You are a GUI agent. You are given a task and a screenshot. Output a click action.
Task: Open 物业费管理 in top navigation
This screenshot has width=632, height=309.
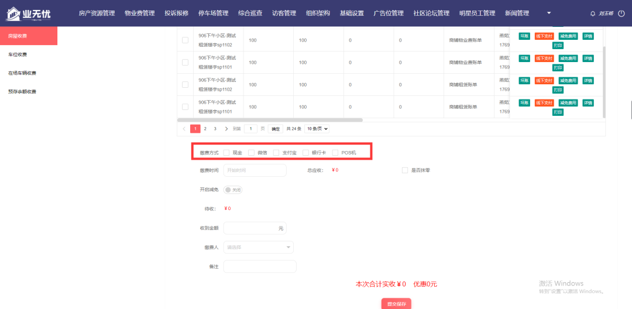140,13
